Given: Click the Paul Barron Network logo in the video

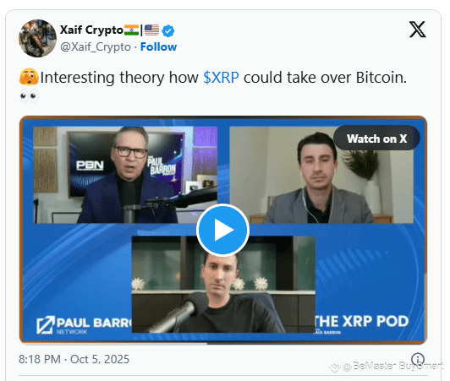Looking at the screenshot, I should [x=85, y=324].
